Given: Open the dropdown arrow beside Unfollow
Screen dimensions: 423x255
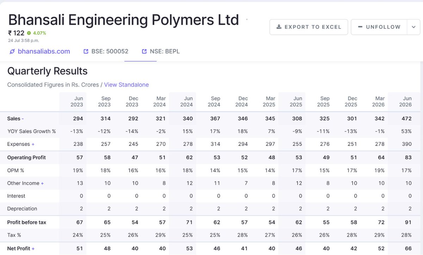Looking at the screenshot, I should pos(413,27).
